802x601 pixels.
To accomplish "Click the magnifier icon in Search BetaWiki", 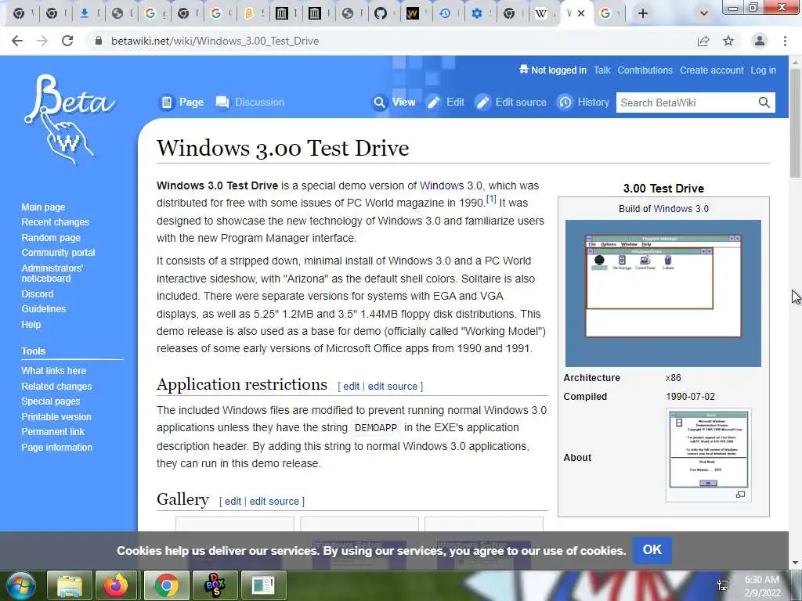I will point(764,103).
